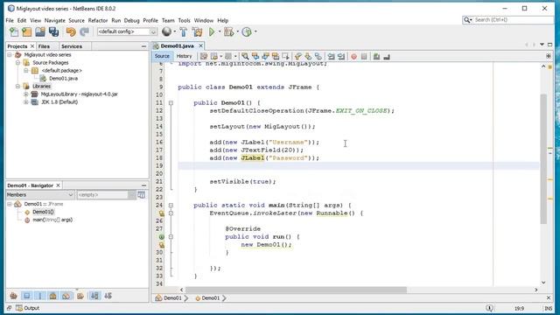Screen dimensions: 560x315
Task: Toggle Show Static Members filter in Navigator
Action: 40,296
